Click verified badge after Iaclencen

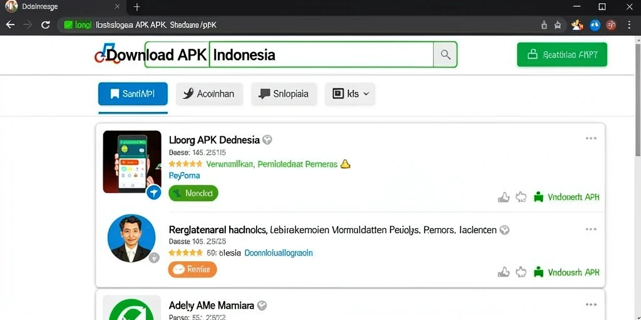tap(505, 230)
